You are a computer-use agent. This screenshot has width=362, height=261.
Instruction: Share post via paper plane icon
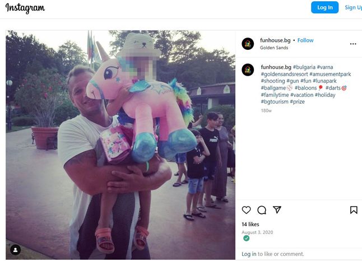[x=277, y=209]
